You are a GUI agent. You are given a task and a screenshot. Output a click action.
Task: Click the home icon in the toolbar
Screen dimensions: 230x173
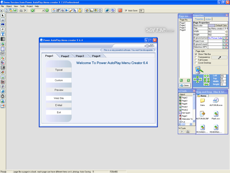pyautogui.click(x=54, y=10)
